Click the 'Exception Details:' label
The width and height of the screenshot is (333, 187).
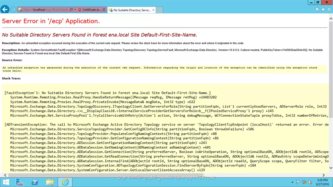click(16, 50)
